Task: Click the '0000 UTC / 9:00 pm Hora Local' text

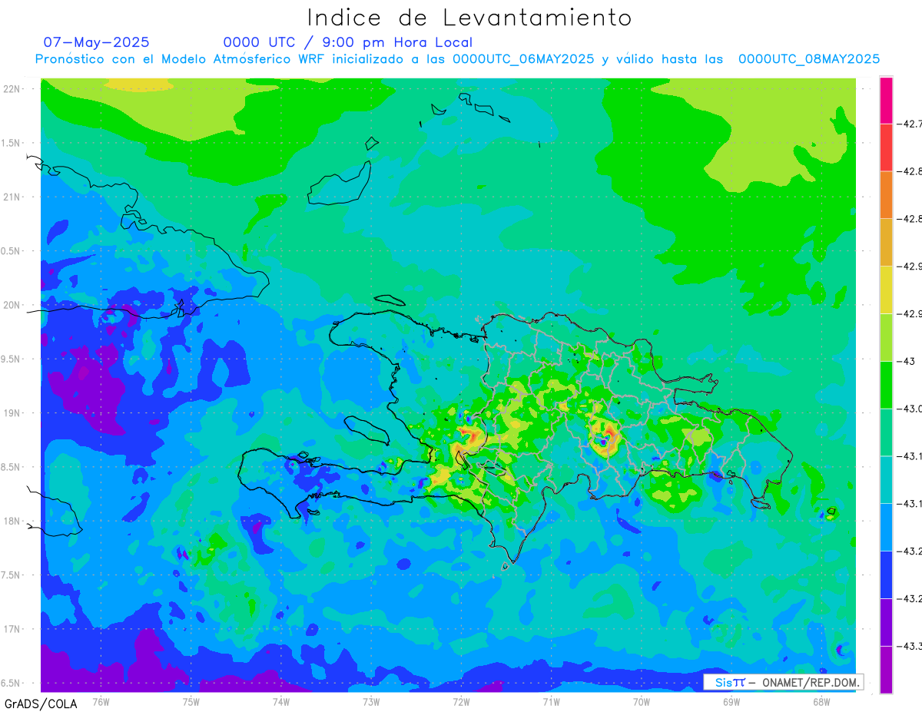Action: tap(347, 42)
